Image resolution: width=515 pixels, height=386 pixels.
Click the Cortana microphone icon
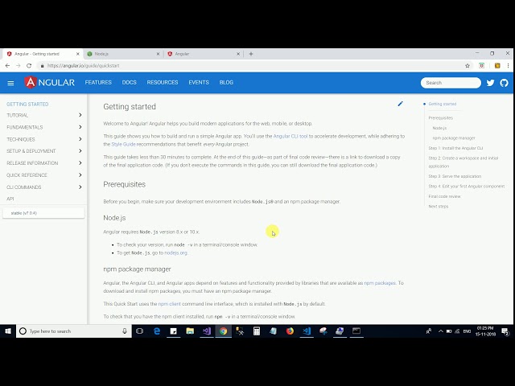125,331
